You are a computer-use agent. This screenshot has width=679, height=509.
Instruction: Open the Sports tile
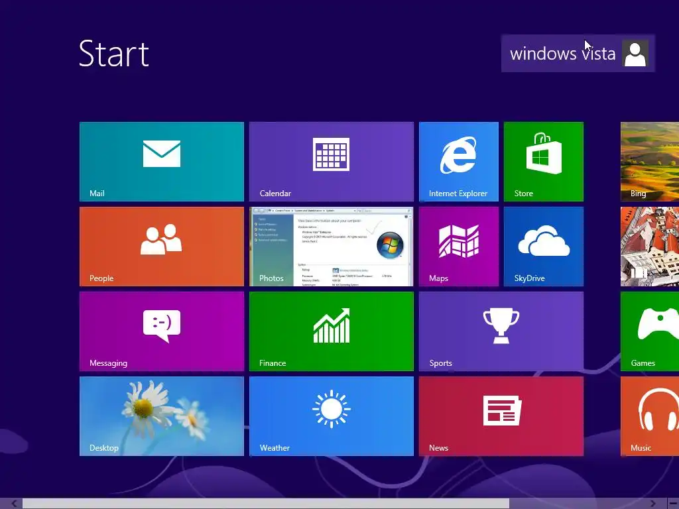[x=501, y=331]
